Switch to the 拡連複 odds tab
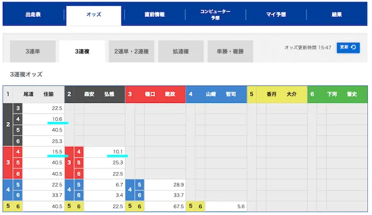372x215 pixels. click(x=181, y=51)
